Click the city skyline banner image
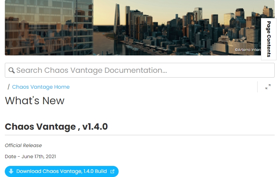Screen dimensions: 278x177 139,28
